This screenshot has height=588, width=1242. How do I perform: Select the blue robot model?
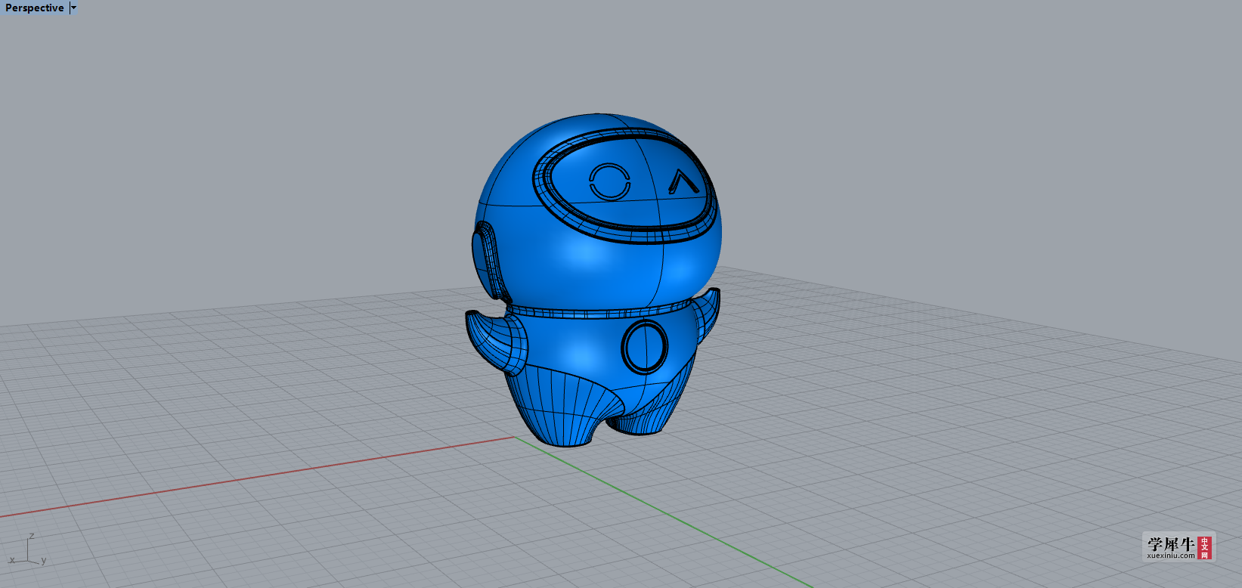(593, 280)
